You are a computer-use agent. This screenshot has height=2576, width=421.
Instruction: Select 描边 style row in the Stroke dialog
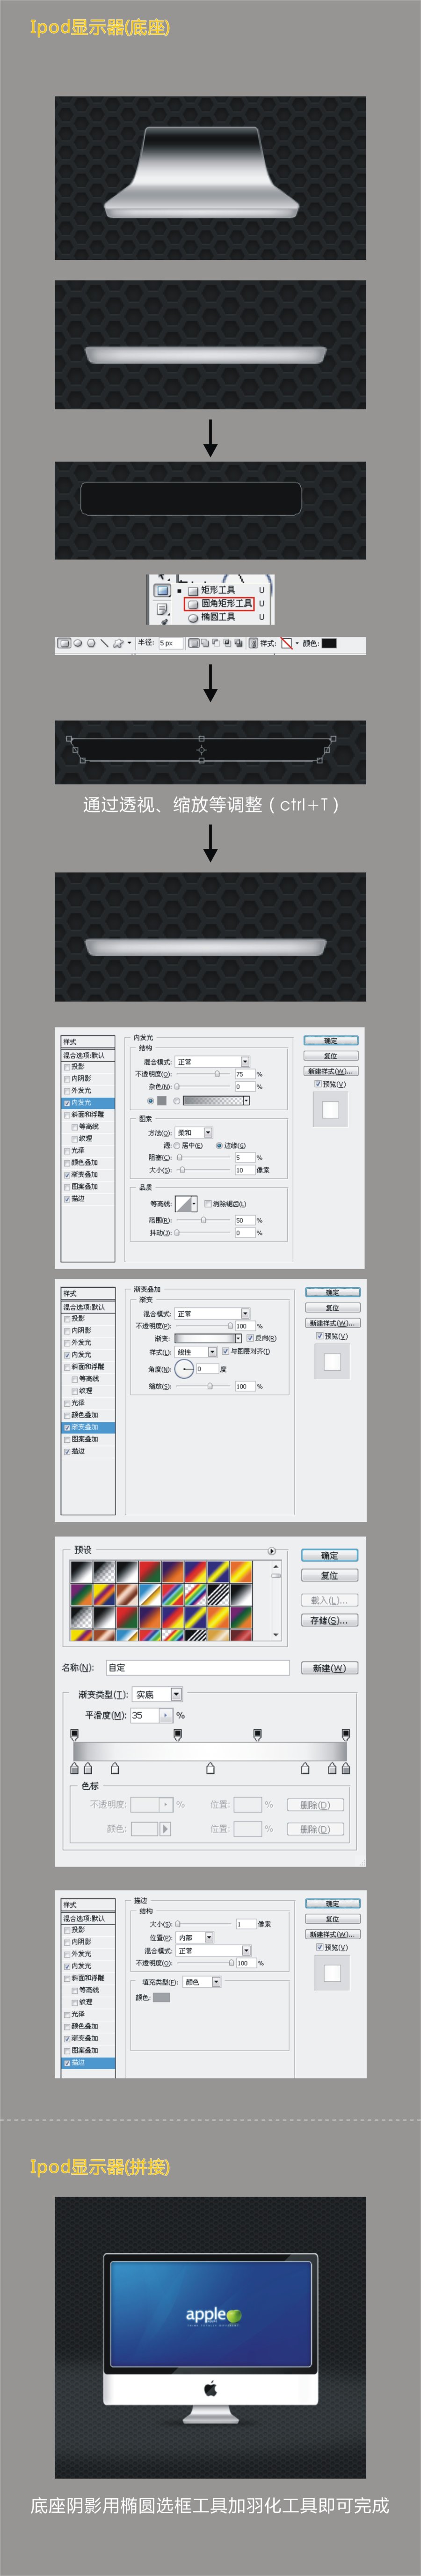[x=88, y=2063]
